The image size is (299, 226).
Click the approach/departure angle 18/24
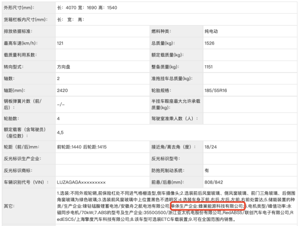pos(211,147)
